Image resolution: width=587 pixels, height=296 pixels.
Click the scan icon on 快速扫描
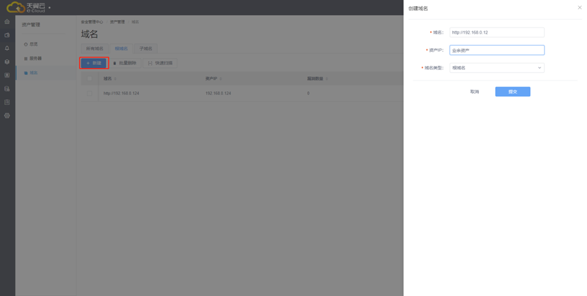[150, 63]
